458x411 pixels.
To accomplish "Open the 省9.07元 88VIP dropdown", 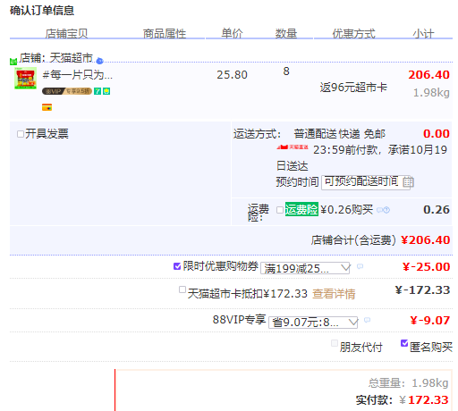I will tap(313, 323).
